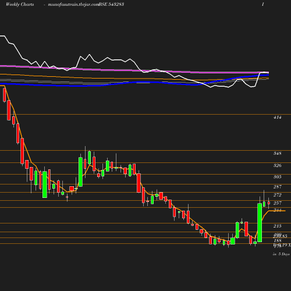
Task: Click the lone '1' label at top right
Action: (x=262, y=4)
